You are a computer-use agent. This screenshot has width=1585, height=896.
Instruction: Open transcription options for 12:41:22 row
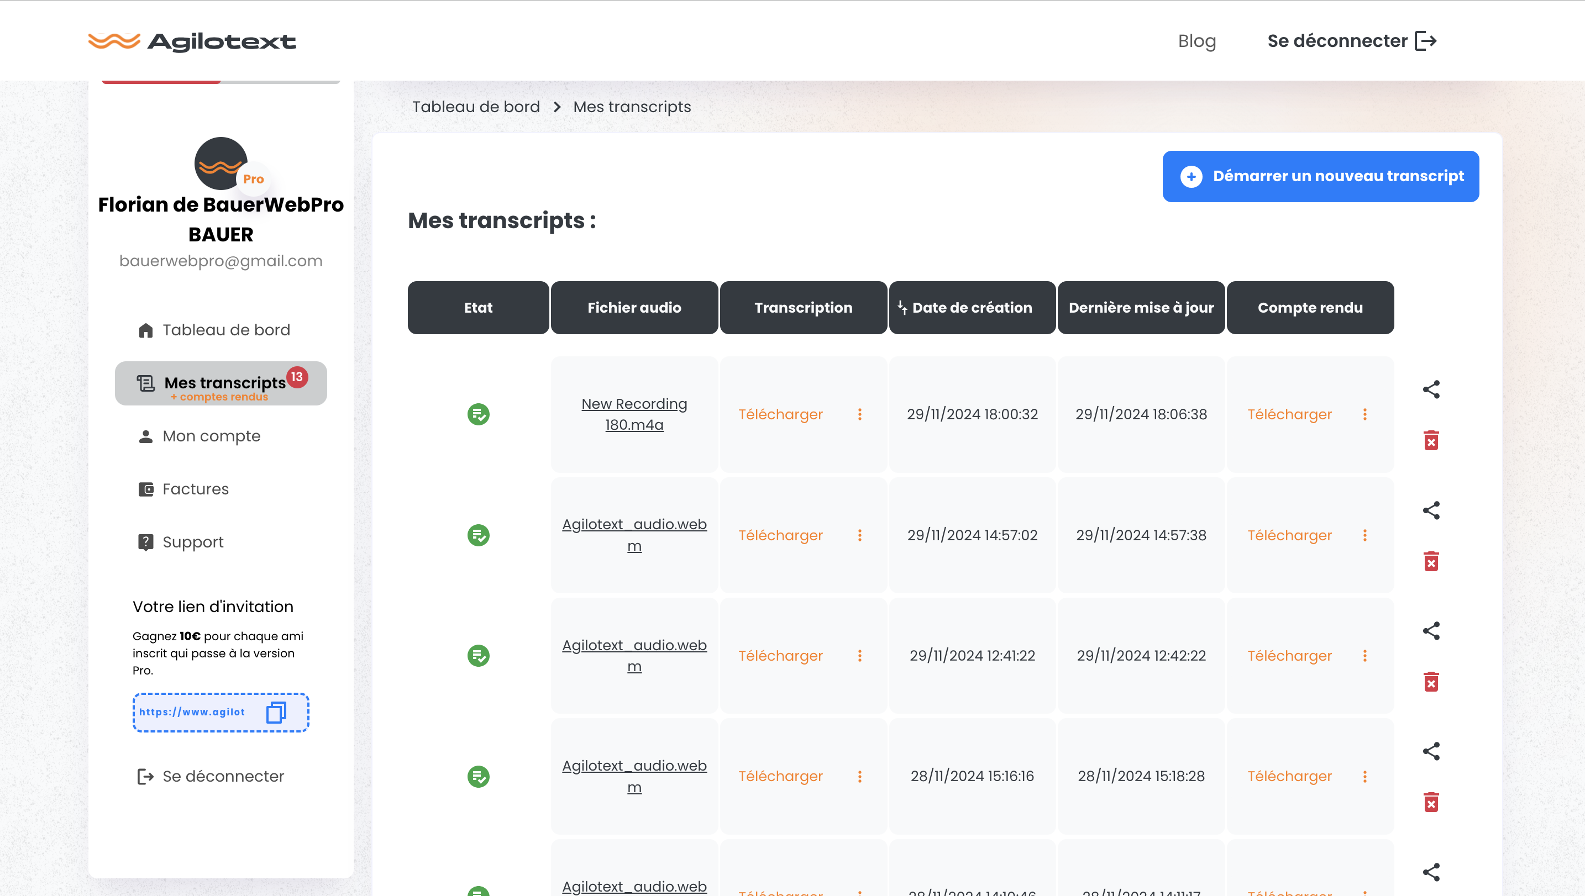[x=860, y=656]
